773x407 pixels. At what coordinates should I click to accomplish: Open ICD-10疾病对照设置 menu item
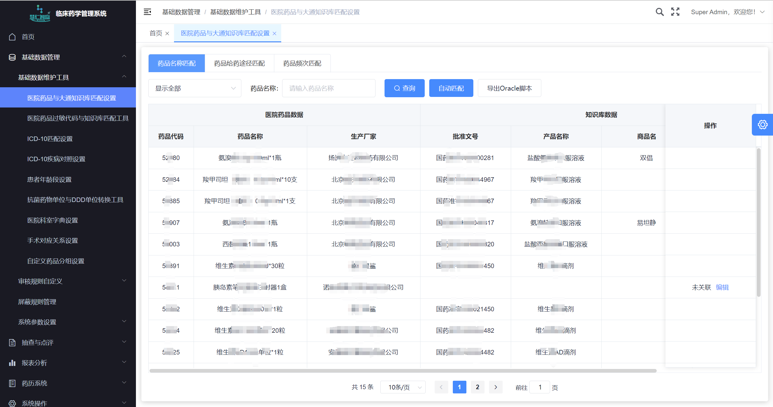tap(68, 159)
